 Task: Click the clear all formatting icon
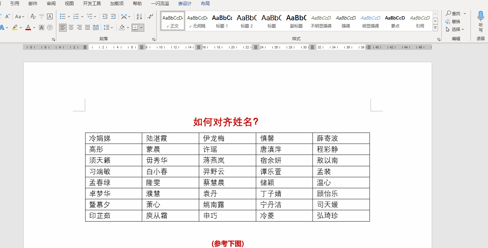tap(33, 16)
